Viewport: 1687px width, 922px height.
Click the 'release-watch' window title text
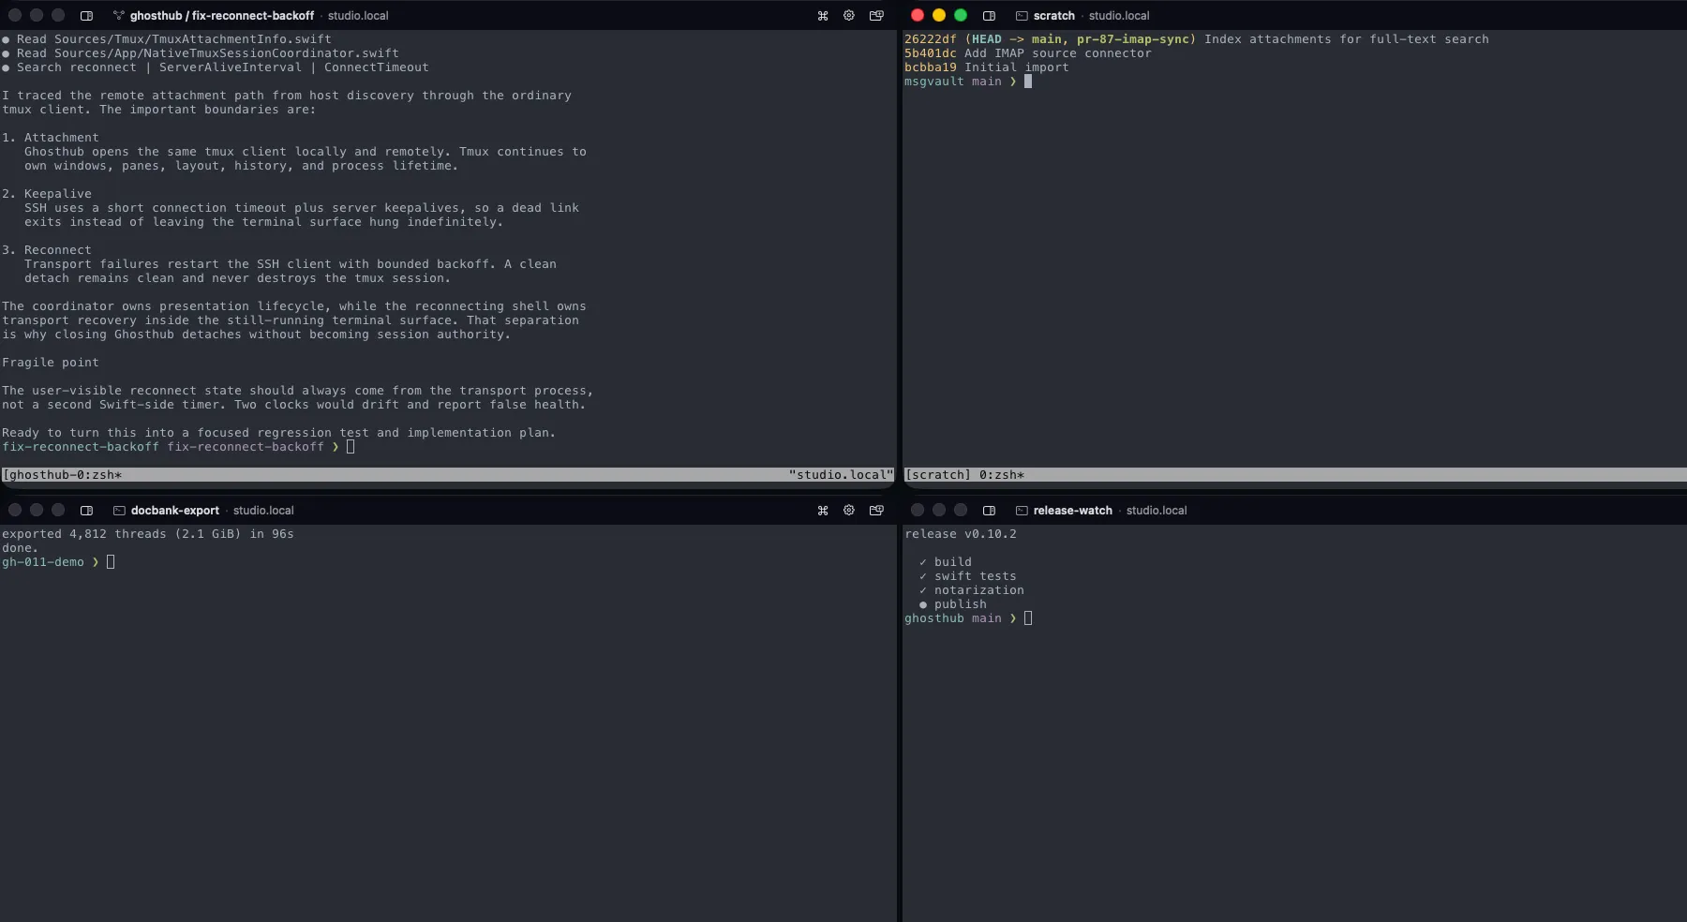coord(1073,510)
